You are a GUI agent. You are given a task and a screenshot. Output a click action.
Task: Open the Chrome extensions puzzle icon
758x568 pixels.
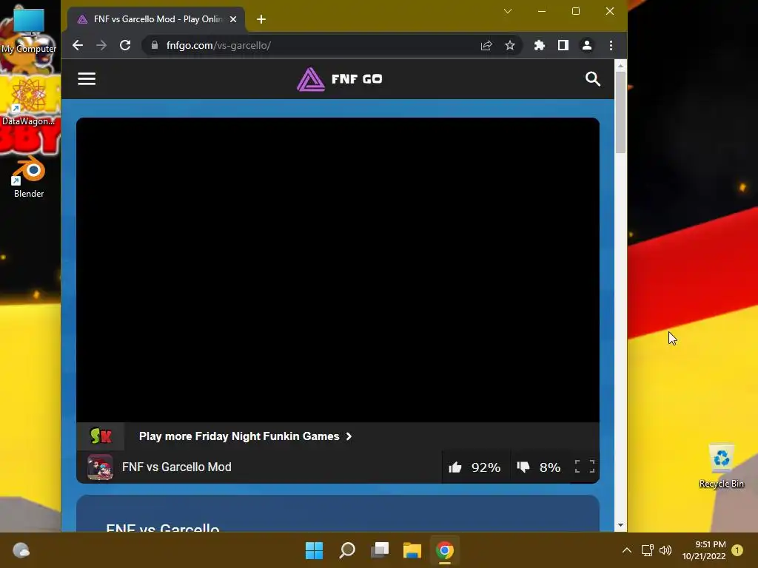(540, 45)
